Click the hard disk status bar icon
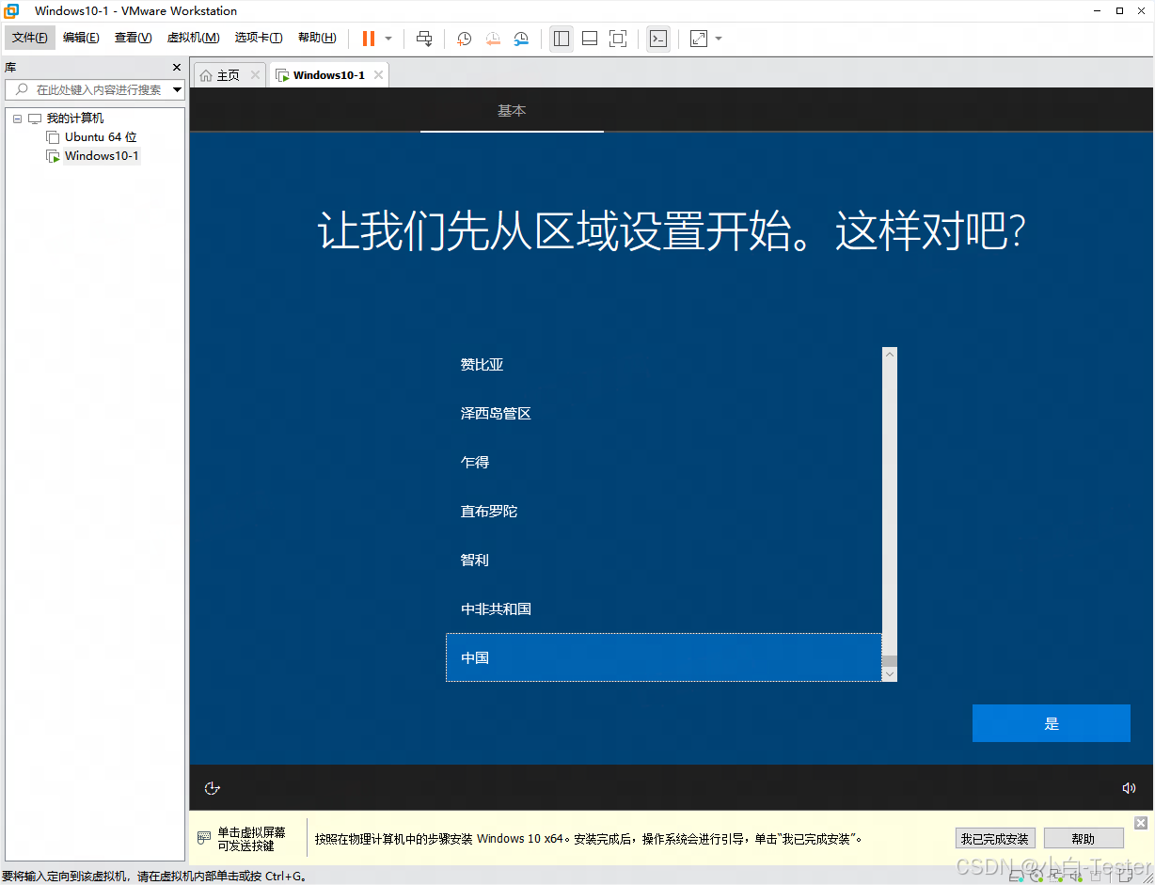The image size is (1155, 885). point(1016,876)
